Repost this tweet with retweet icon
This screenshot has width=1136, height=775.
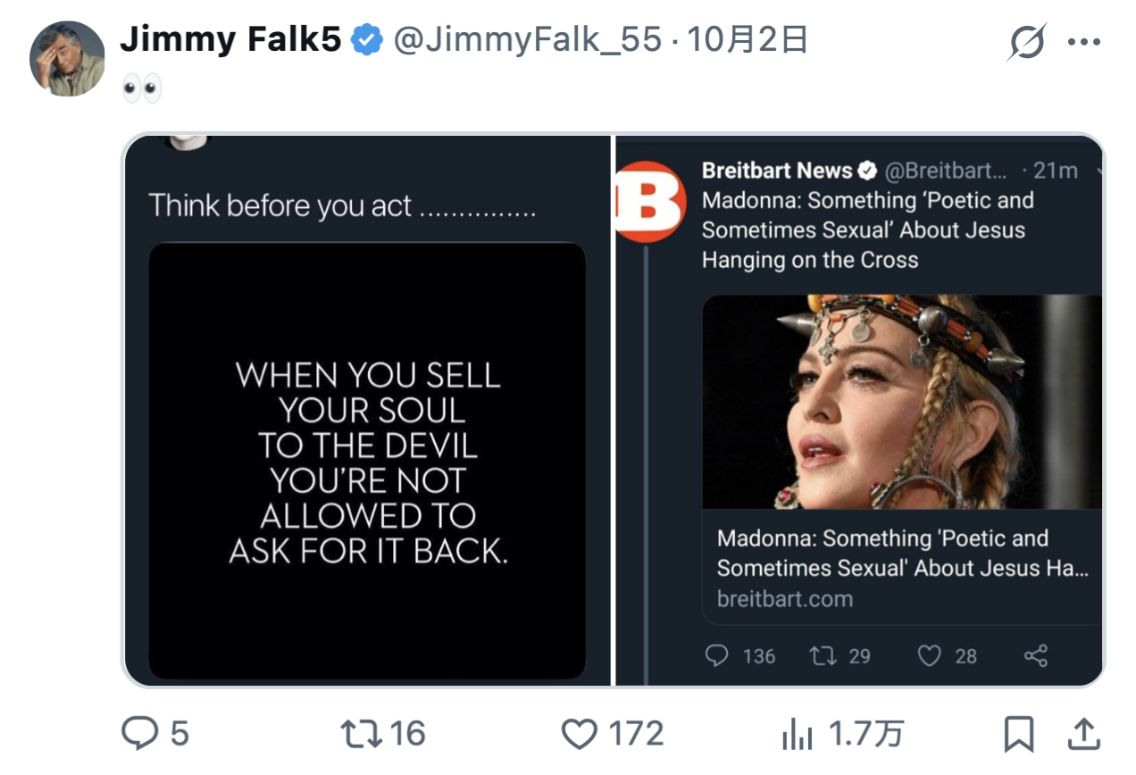361,734
